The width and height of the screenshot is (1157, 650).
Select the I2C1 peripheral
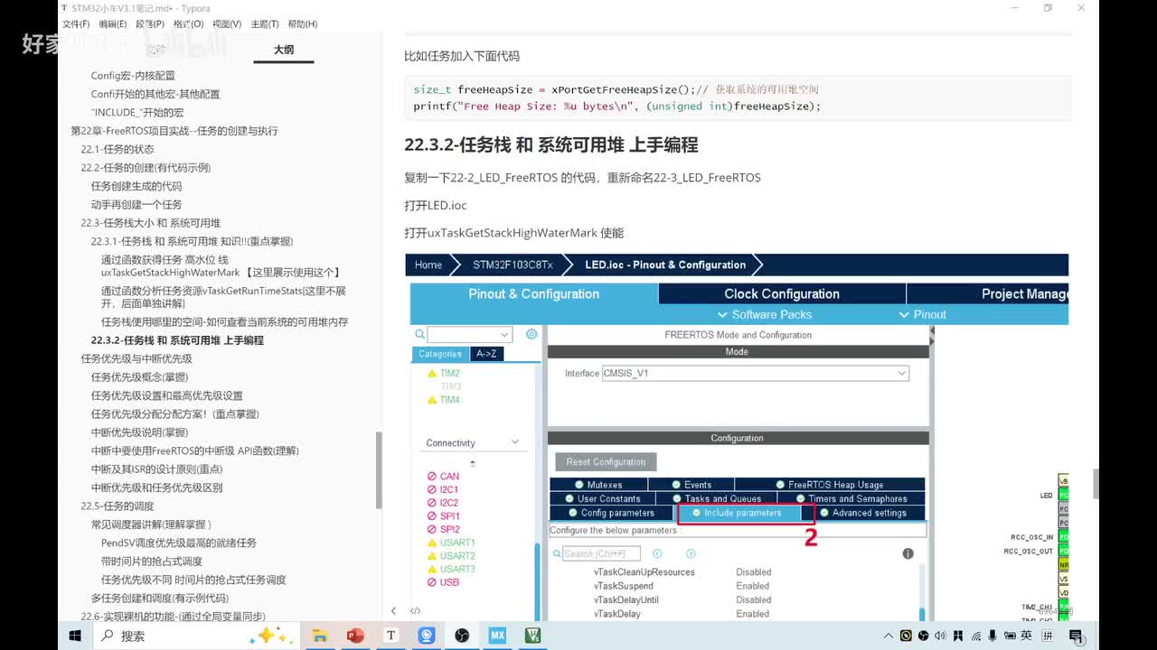coord(449,489)
